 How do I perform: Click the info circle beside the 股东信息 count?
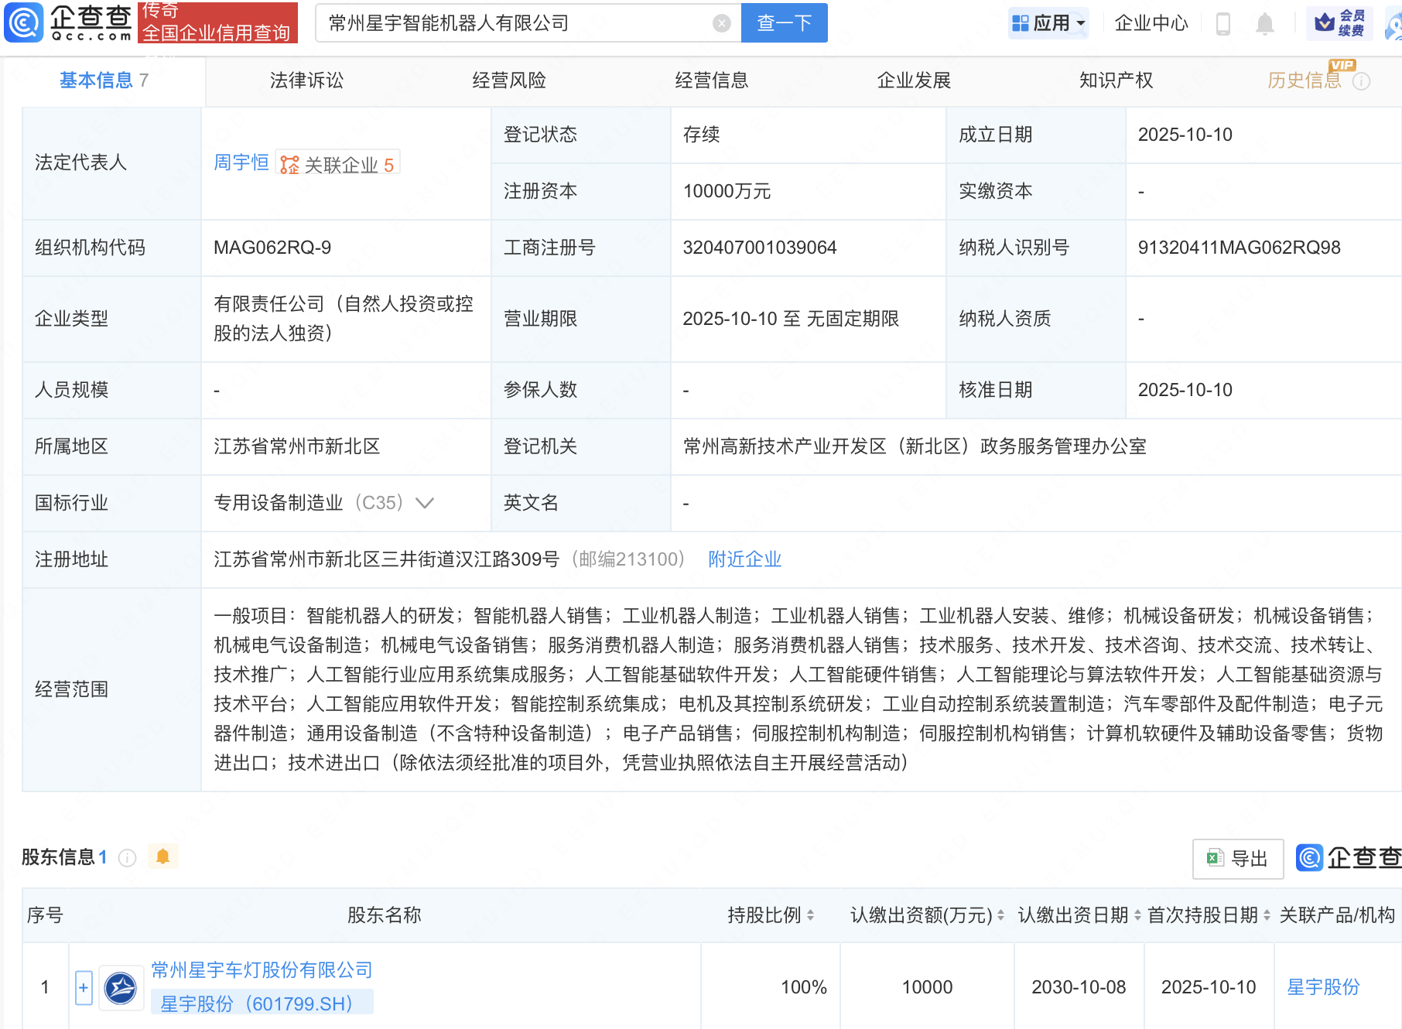[126, 858]
